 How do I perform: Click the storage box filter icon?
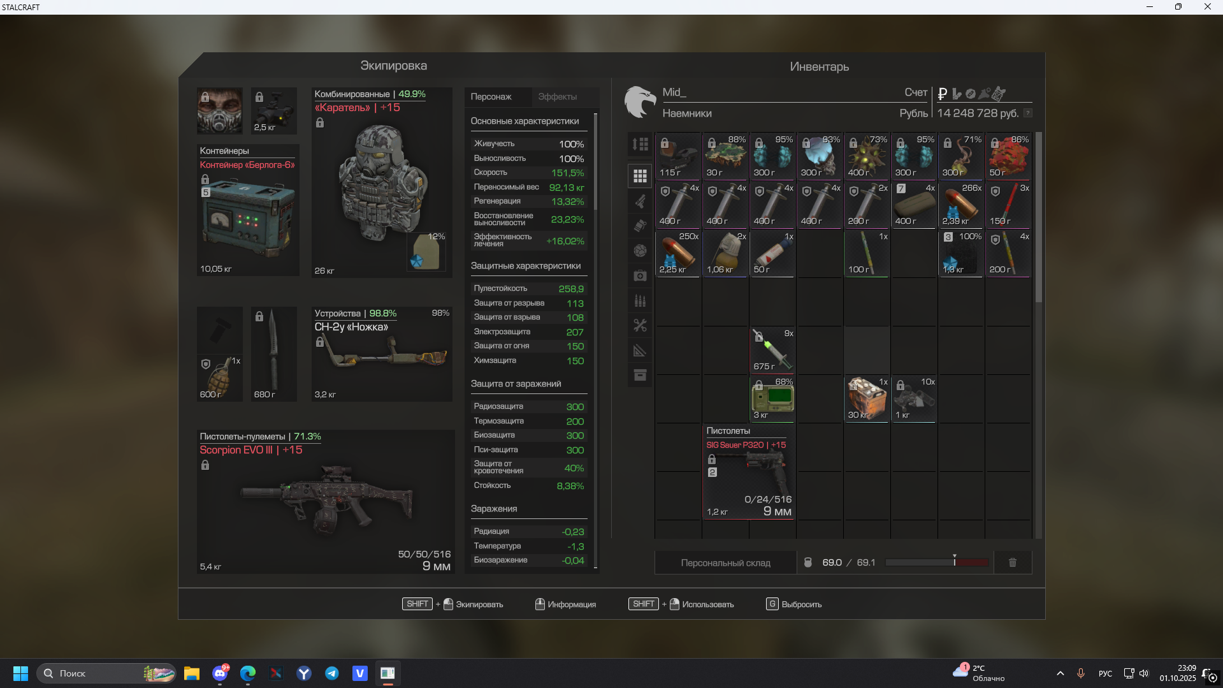tap(640, 375)
